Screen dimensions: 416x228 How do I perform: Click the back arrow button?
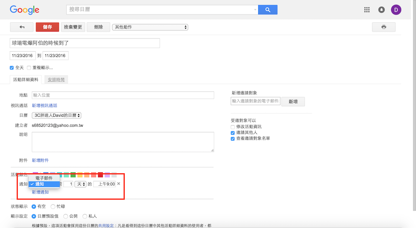[x=22, y=27]
